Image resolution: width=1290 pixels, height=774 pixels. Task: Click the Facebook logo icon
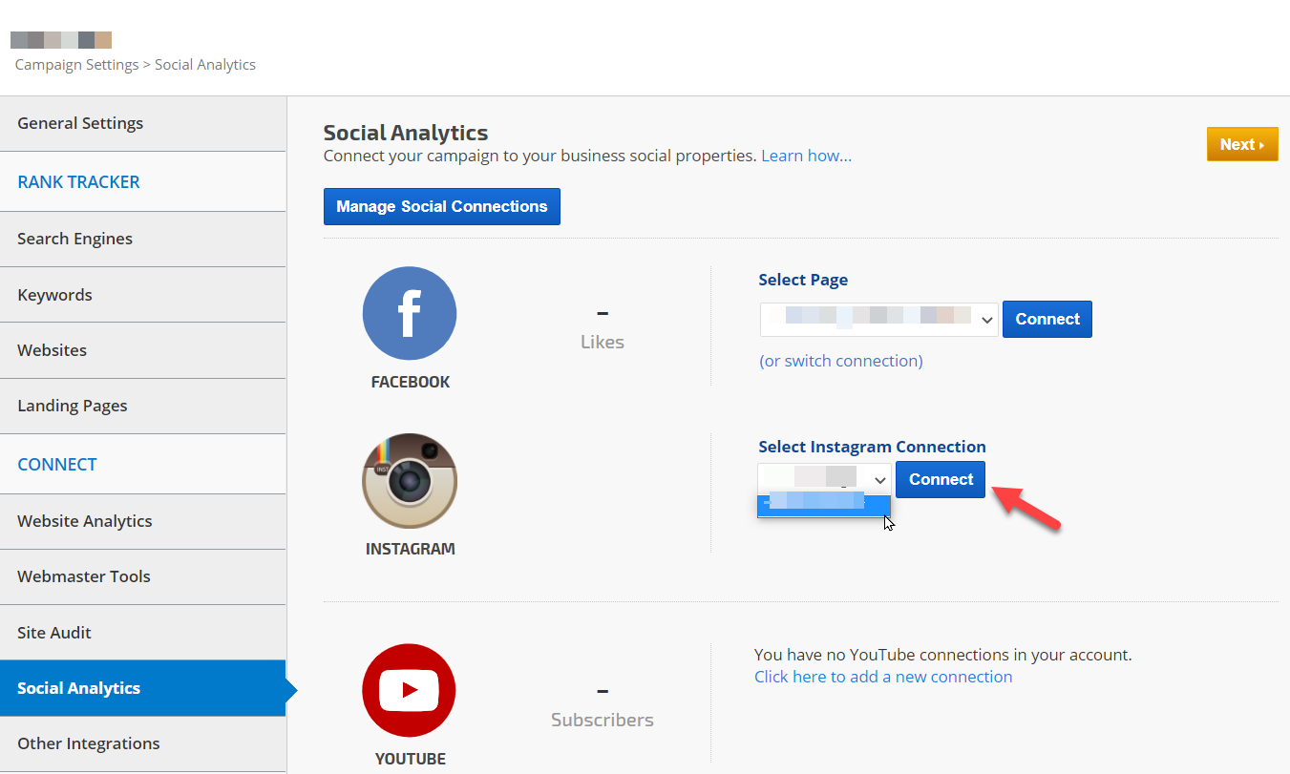(x=410, y=314)
